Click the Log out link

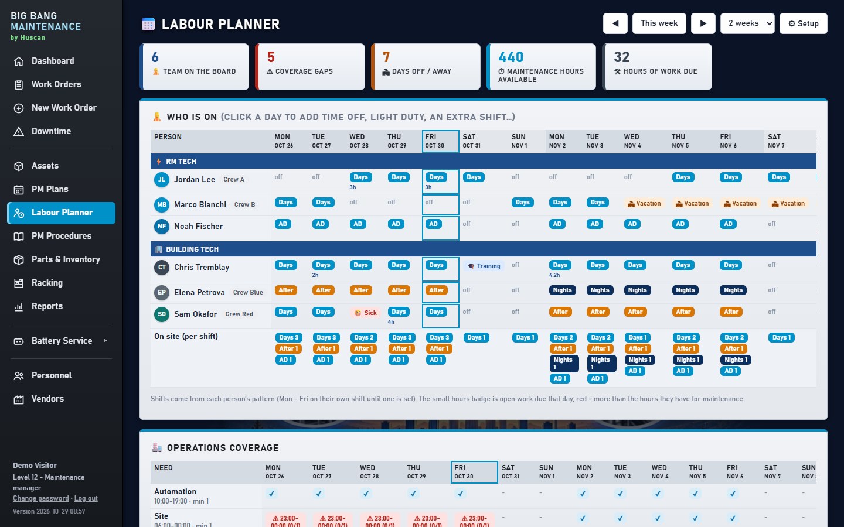point(86,498)
